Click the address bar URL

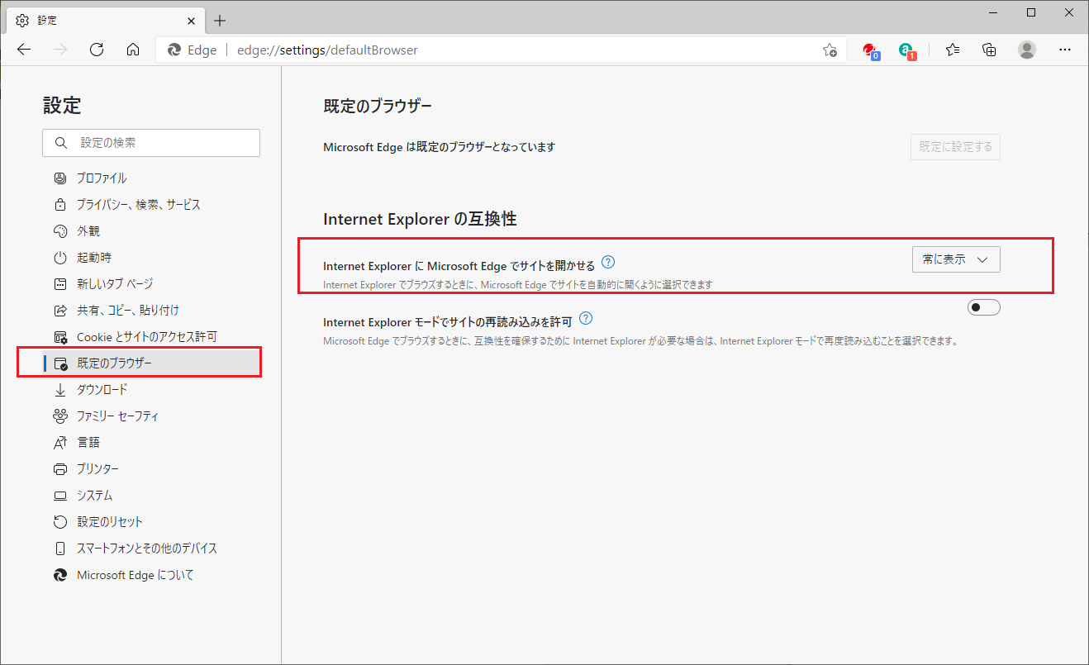tap(327, 50)
